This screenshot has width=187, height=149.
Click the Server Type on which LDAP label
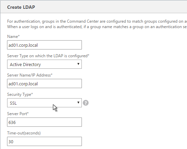tap(48, 56)
